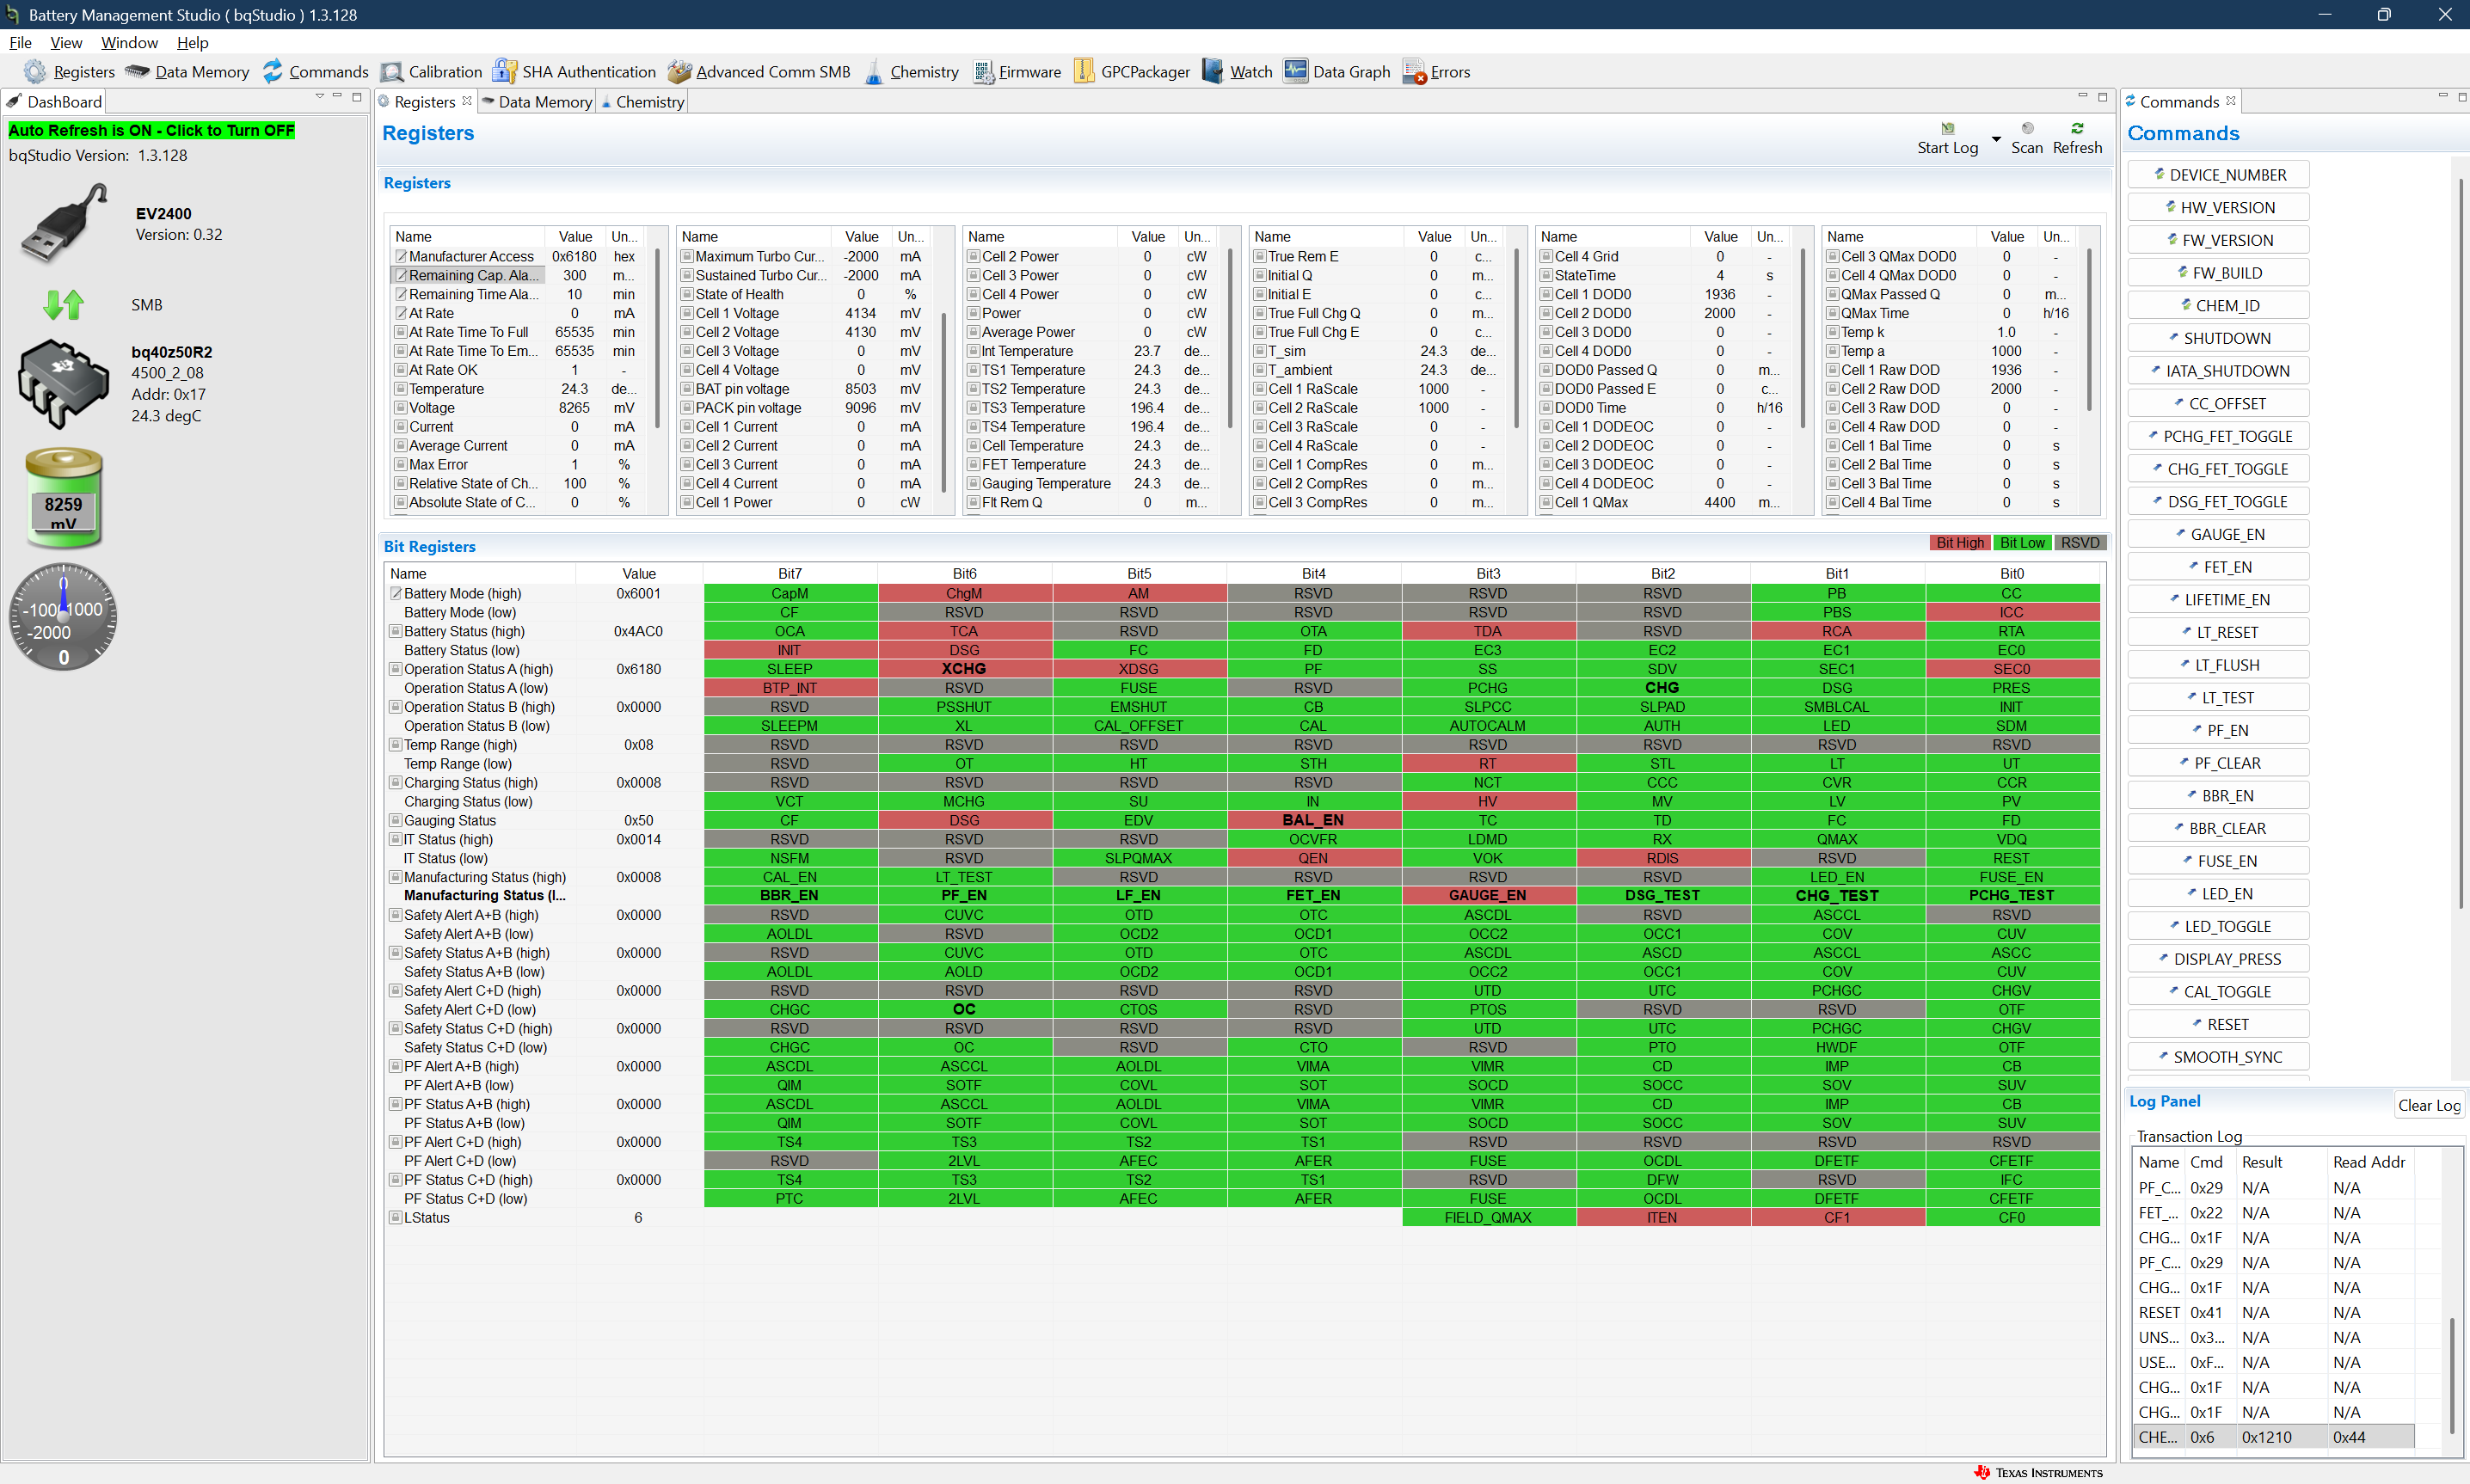Screen dimensions: 2470x1484
Task: Open the Watch tool
Action: click(1237, 72)
